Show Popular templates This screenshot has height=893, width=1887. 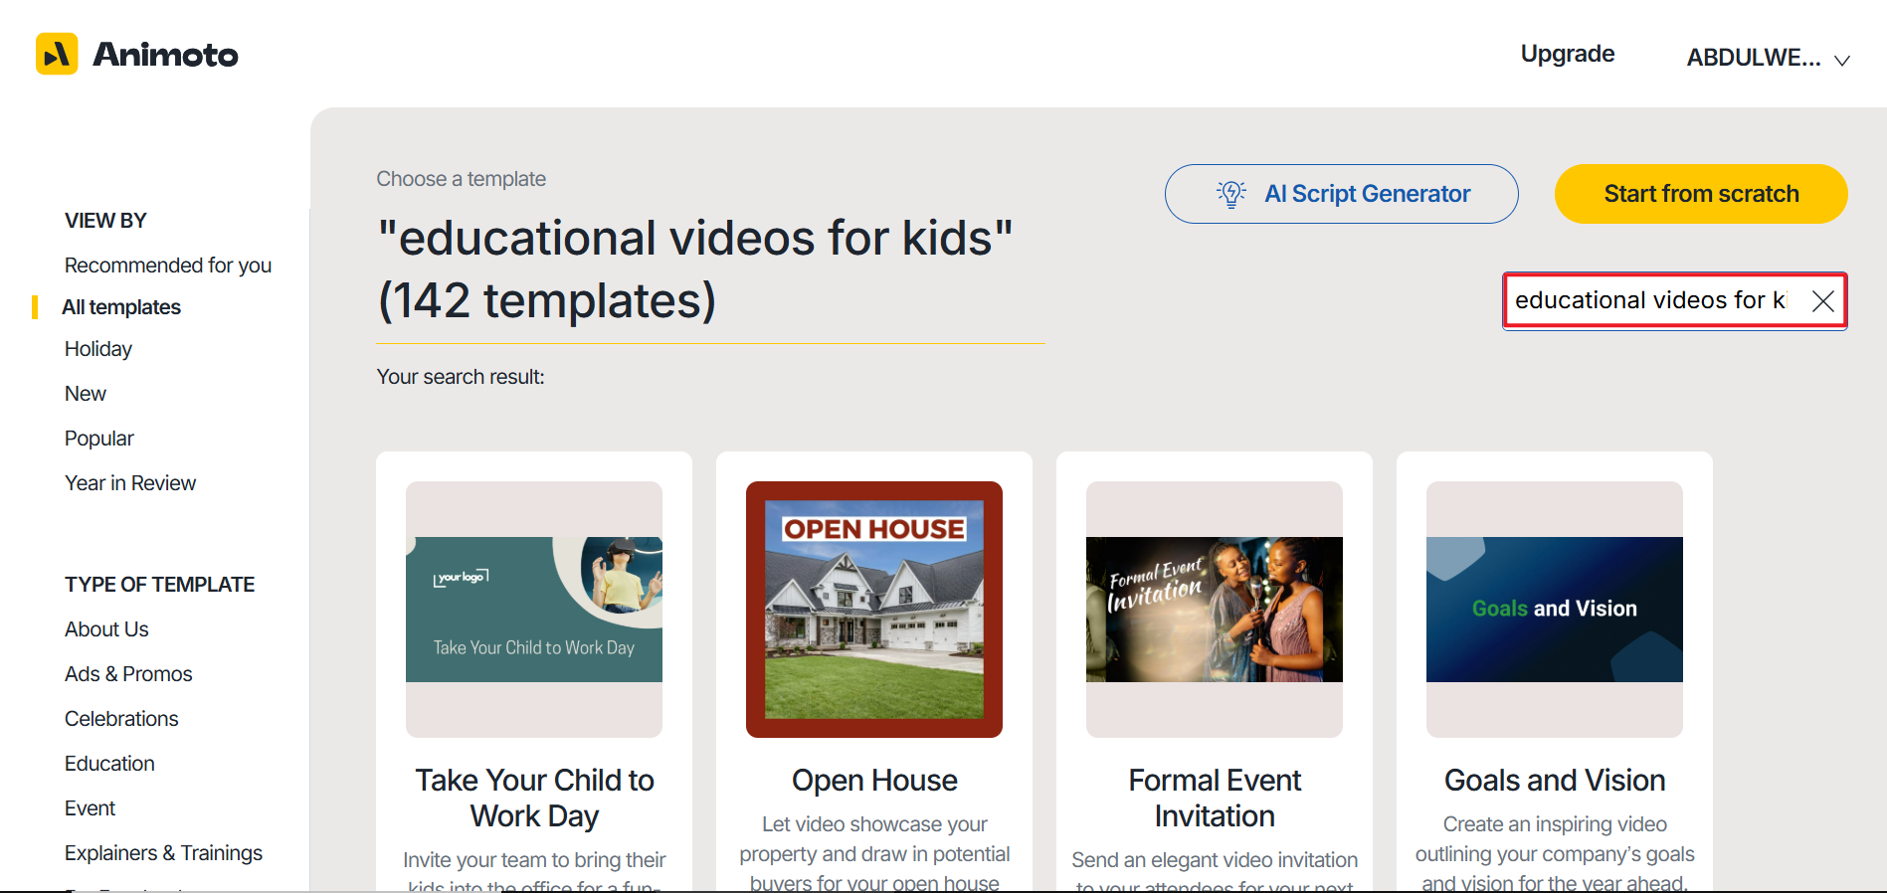pyautogui.click(x=99, y=439)
